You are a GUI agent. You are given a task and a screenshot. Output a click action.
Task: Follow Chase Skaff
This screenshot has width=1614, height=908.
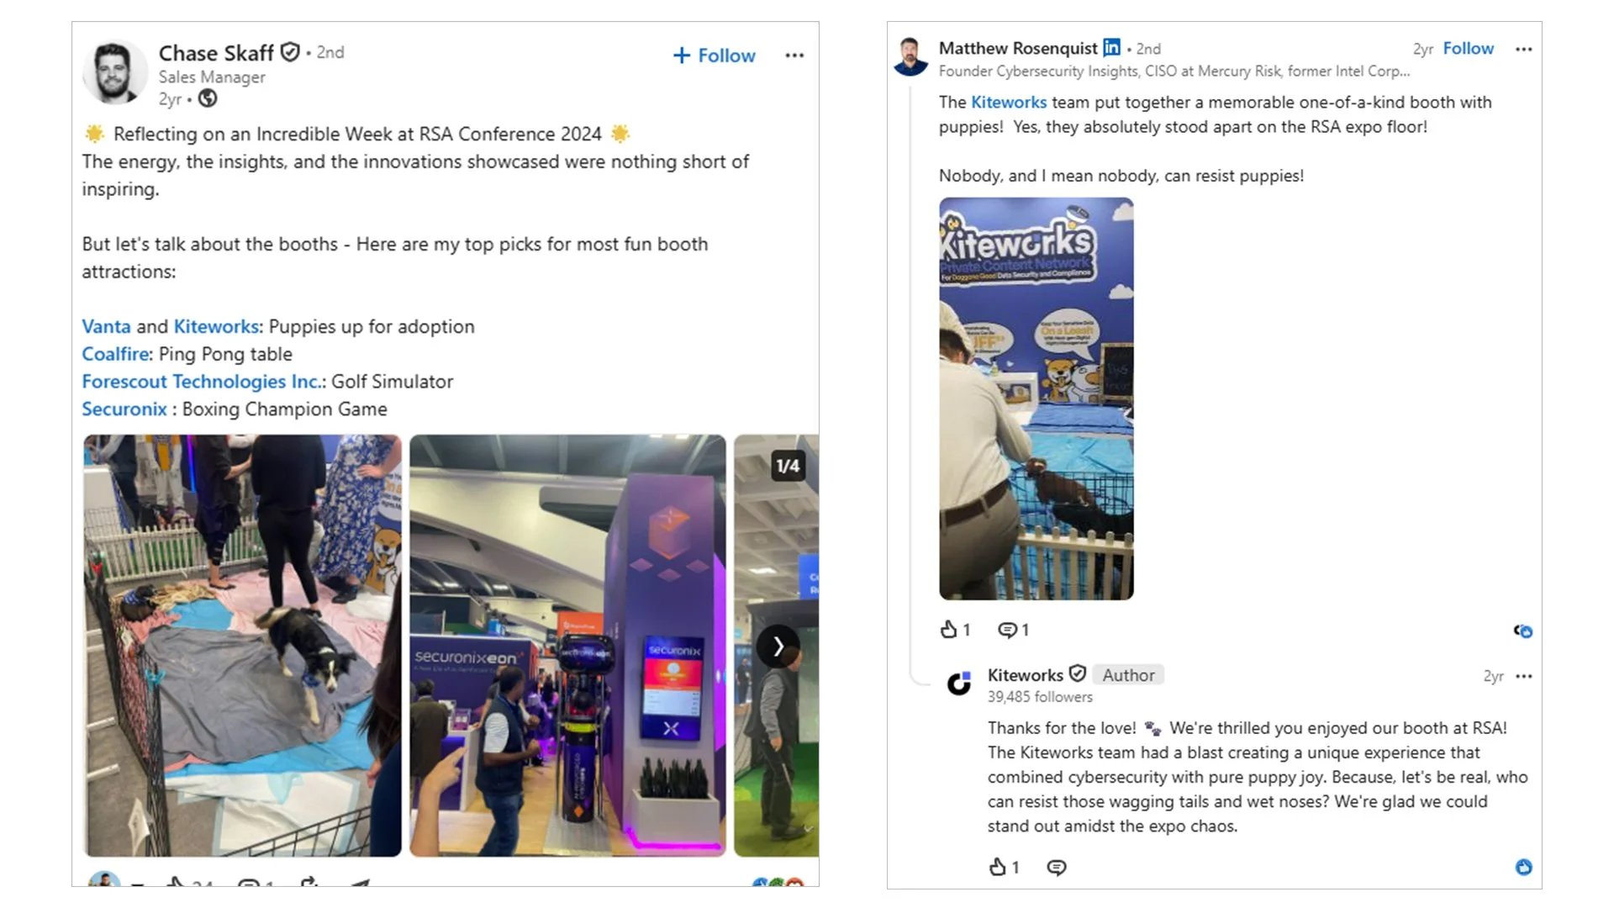click(715, 55)
